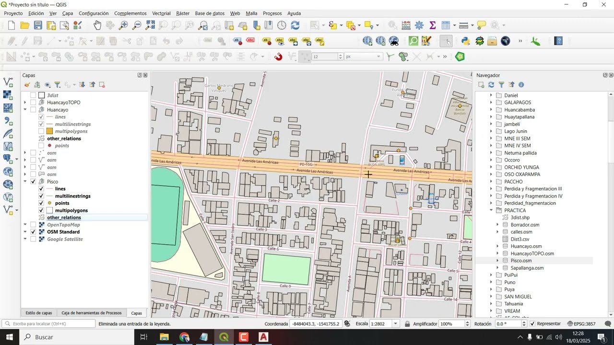Zoom to full extent with the arrows icon
The image size is (614, 345).
[150, 25]
